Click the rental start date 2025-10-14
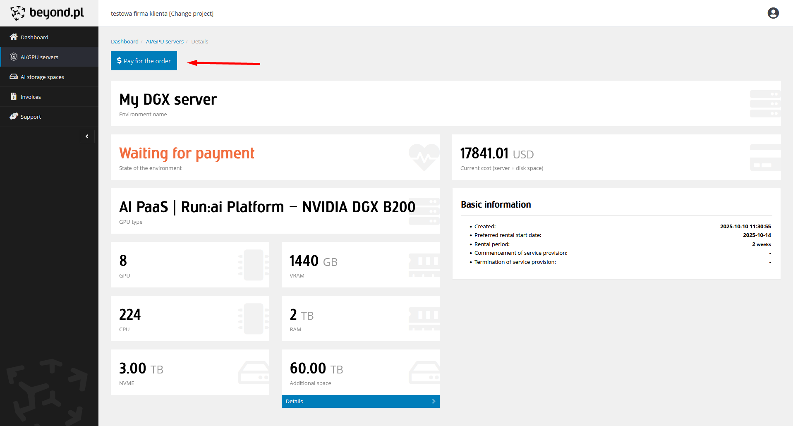The height and width of the screenshot is (426, 793). [757, 235]
